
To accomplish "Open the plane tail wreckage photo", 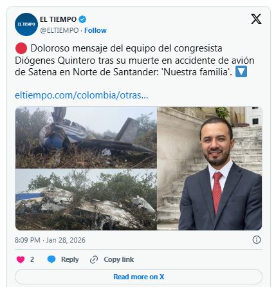I will pyautogui.click(x=86, y=137).
